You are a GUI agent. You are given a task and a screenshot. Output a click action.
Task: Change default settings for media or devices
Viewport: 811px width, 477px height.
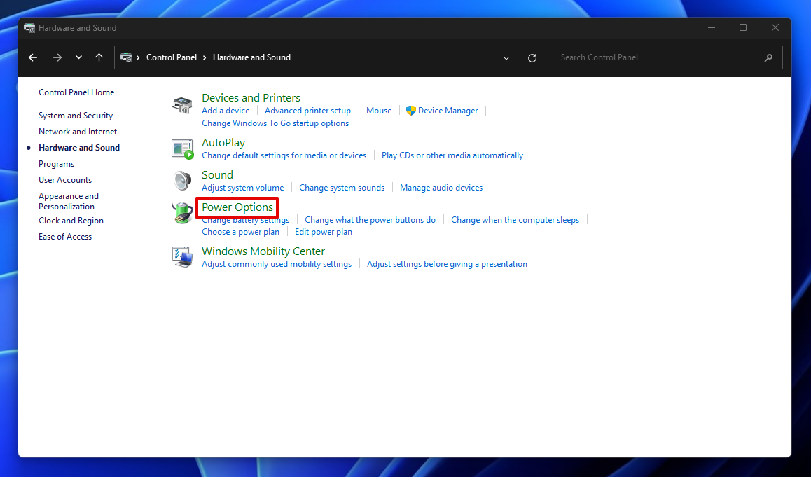(284, 155)
